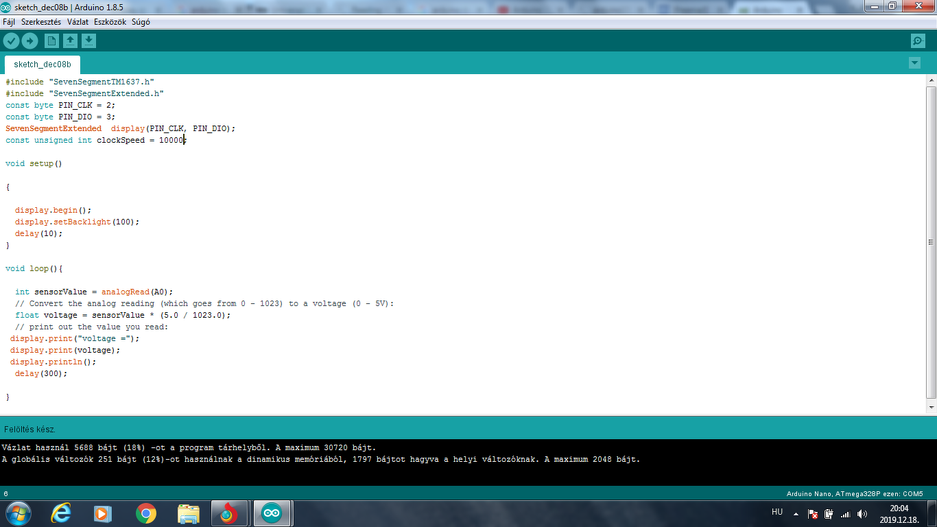
Task: Click the 'display.begin();' line
Action: click(53, 210)
